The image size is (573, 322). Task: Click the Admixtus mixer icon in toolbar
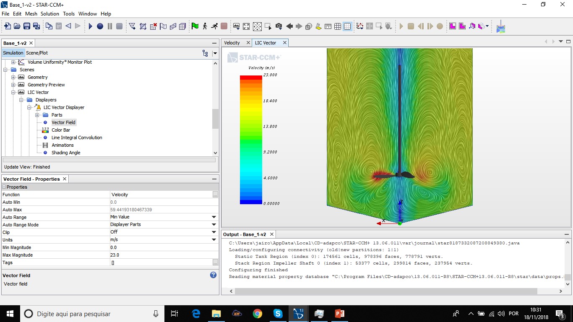click(x=500, y=27)
